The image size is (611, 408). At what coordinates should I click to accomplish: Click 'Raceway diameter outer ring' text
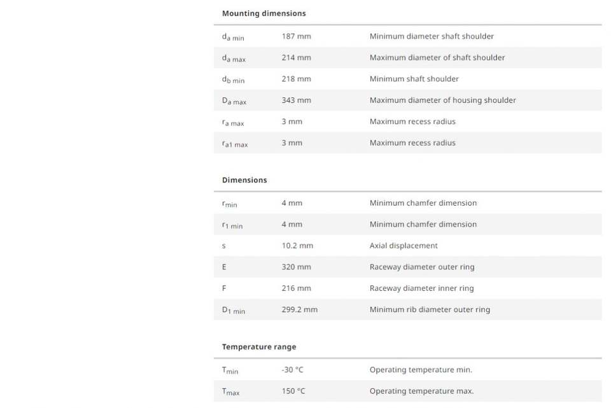click(422, 267)
